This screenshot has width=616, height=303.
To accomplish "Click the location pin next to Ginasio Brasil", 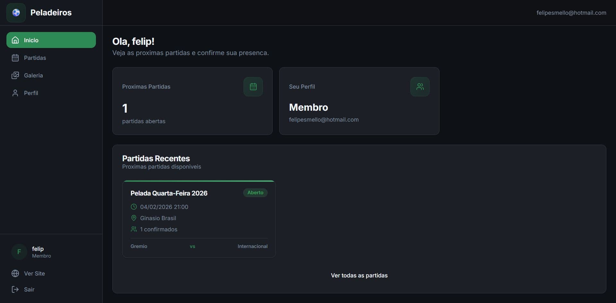I will pyautogui.click(x=134, y=218).
